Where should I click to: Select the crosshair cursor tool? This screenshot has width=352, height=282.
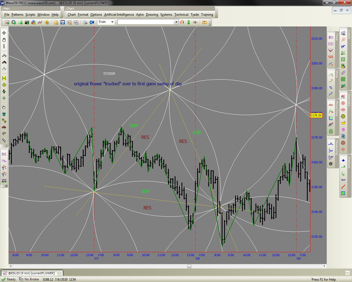click(4, 33)
